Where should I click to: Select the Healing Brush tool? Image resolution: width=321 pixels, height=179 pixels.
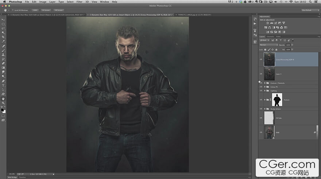coord(3,46)
